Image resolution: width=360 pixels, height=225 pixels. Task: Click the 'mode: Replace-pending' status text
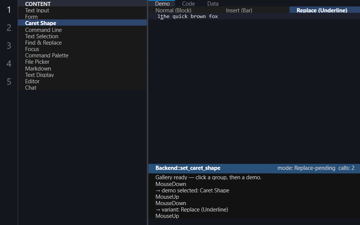(x=306, y=168)
